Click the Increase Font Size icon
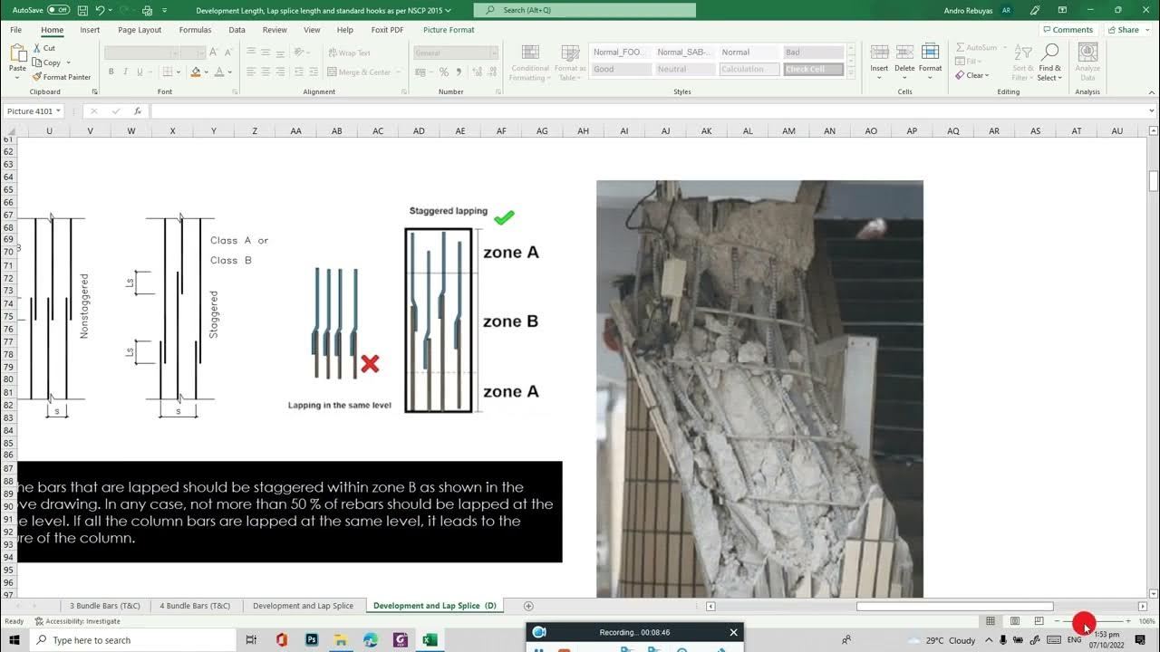This screenshot has height=652, width=1160. pyautogui.click(x=216, y=53)
